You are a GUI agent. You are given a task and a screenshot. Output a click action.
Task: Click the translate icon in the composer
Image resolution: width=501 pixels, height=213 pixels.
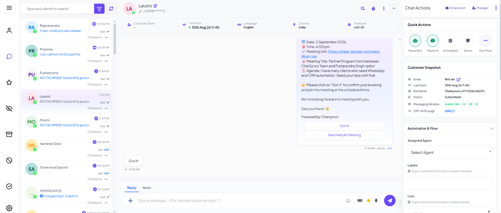pyautogui.click(x=359, y=200)
